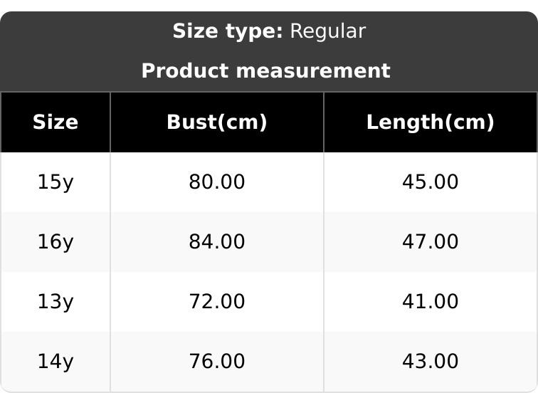Click the '14y' size cell

click(56, 362)
